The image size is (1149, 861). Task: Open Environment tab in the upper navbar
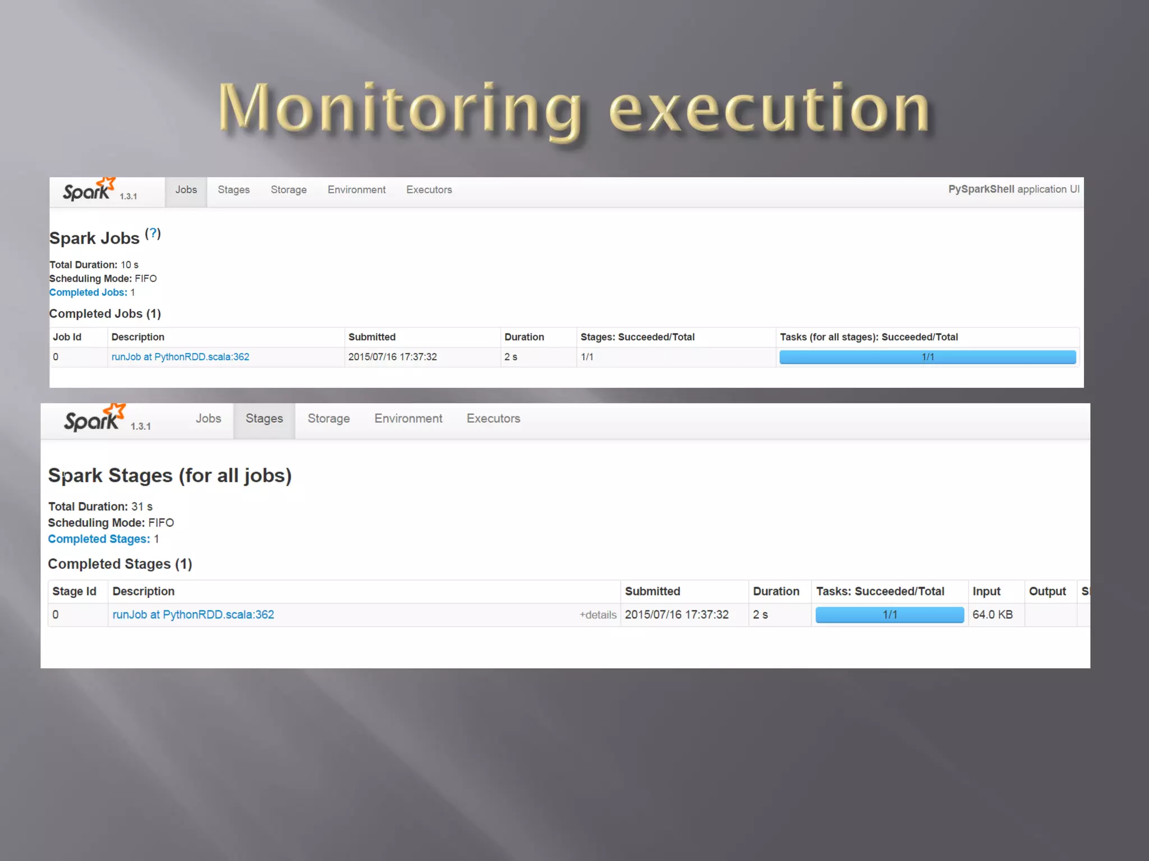tap(356, 190)
